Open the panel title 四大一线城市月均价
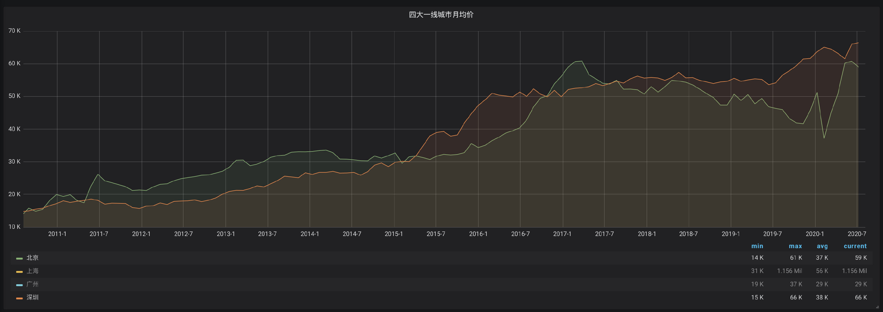Image resolution: width=883 pixels, height=312 pixels. point(441,15)
